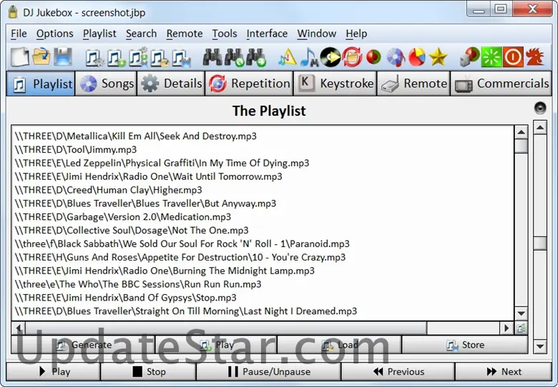
Task: Open the Remote menu
Action: pos(185,34)
